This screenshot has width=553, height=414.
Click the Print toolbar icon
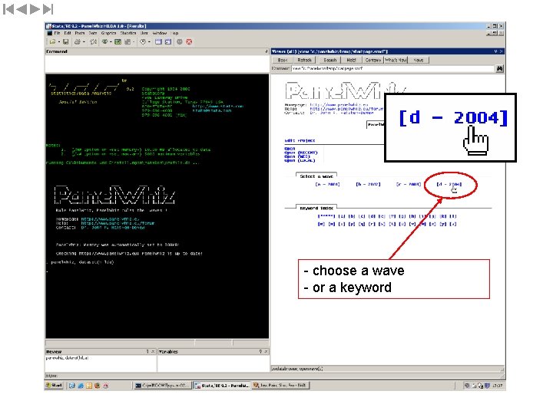(x=78, y=42)
